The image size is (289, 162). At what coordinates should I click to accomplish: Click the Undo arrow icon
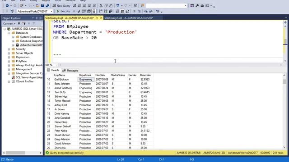tap(118, 6)
